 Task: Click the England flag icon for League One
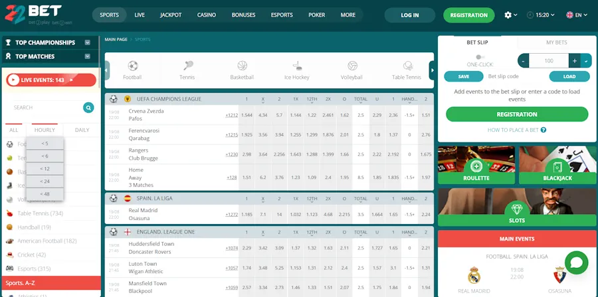click(128, 232)
